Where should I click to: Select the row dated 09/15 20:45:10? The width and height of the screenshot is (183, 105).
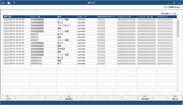[x=90, y=28]
